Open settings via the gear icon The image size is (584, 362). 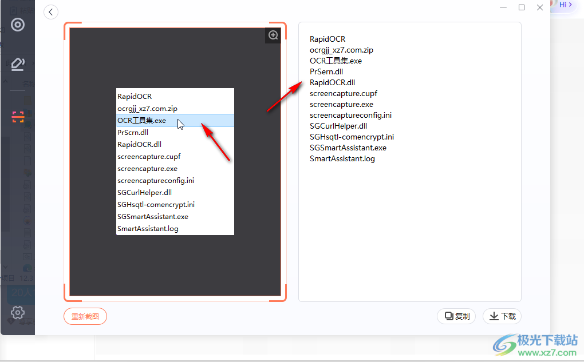(18, 312)
